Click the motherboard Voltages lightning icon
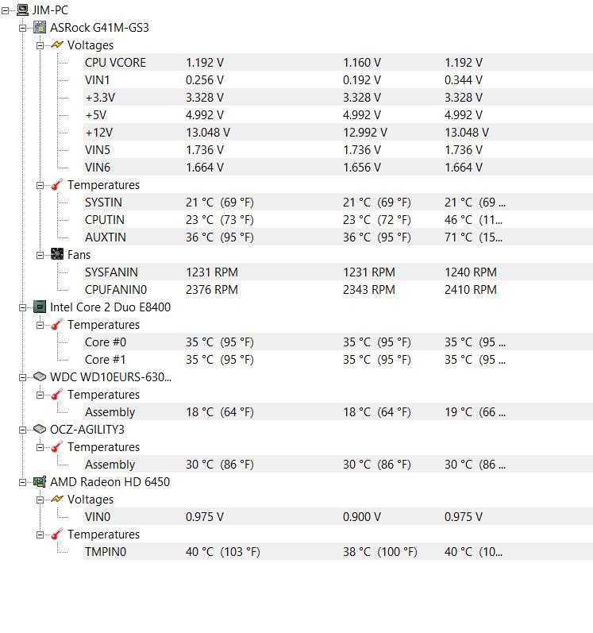Image resolution: width=593 pixels, height=633 pixels. tap(57, 44)
